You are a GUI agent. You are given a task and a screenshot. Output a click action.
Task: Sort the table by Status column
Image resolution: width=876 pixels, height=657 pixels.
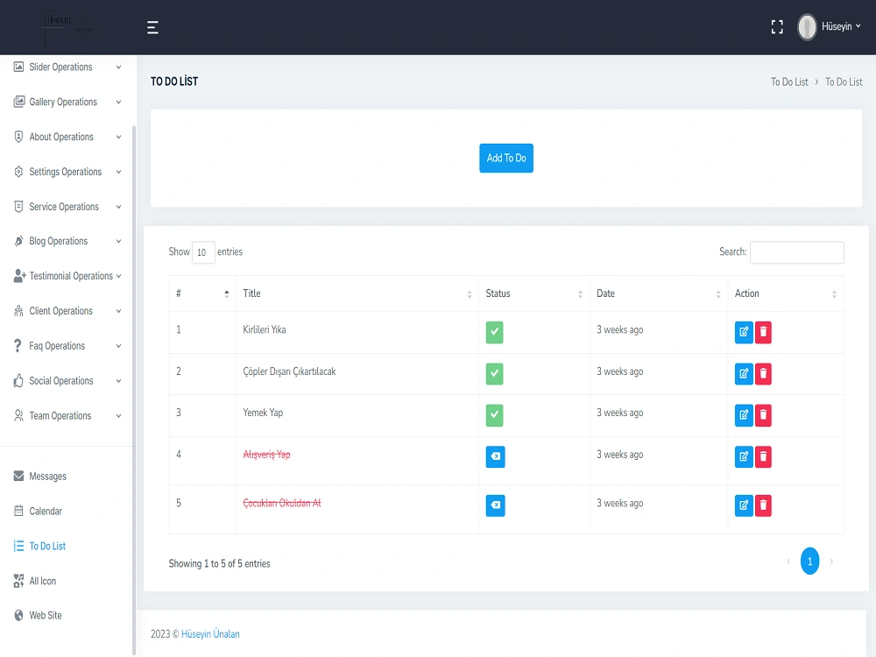[534, 293]
